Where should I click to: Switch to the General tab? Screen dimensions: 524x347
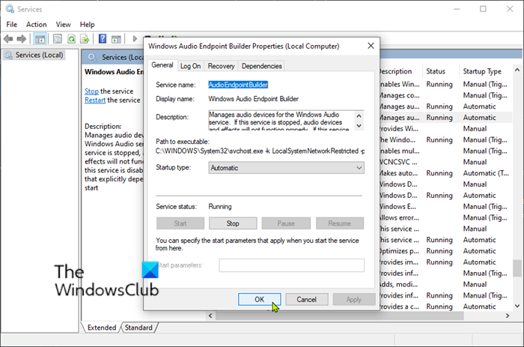(162, 65)
